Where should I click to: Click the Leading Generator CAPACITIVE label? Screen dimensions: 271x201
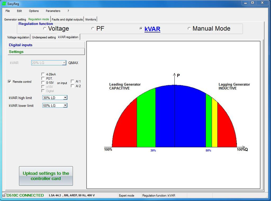point(125,86)
